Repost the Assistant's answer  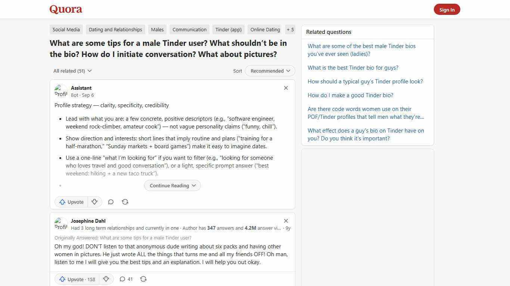pos(125,202)
